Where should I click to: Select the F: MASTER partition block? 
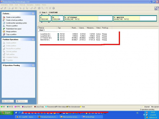(x=135, y=18)
